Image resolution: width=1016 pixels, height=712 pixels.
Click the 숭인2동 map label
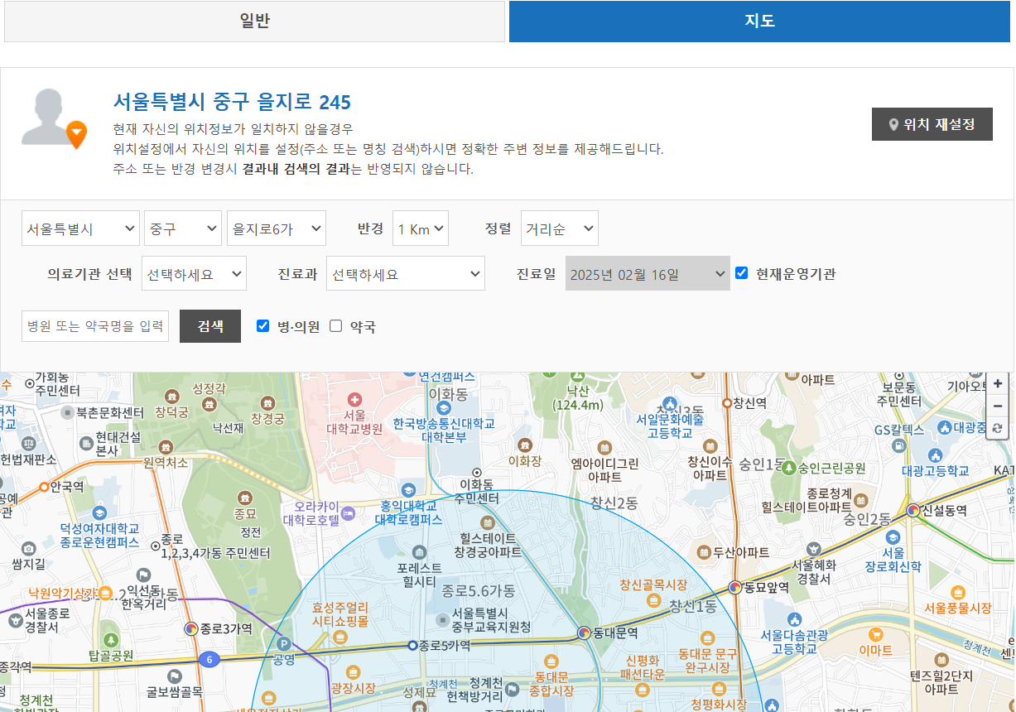867,520
